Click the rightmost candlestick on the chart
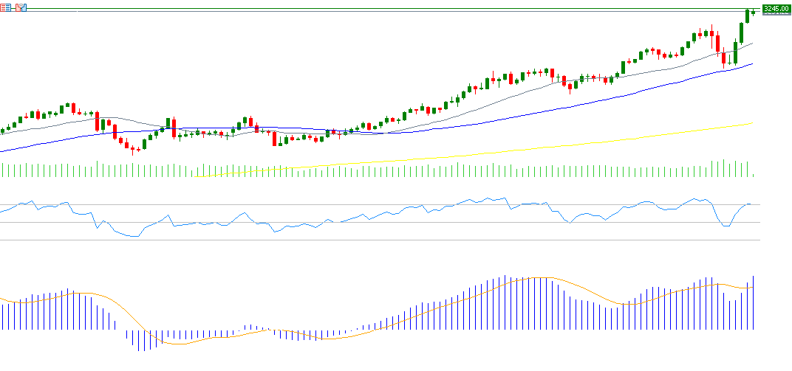This screenshot has width=792, height=371. tap(753, 12)
